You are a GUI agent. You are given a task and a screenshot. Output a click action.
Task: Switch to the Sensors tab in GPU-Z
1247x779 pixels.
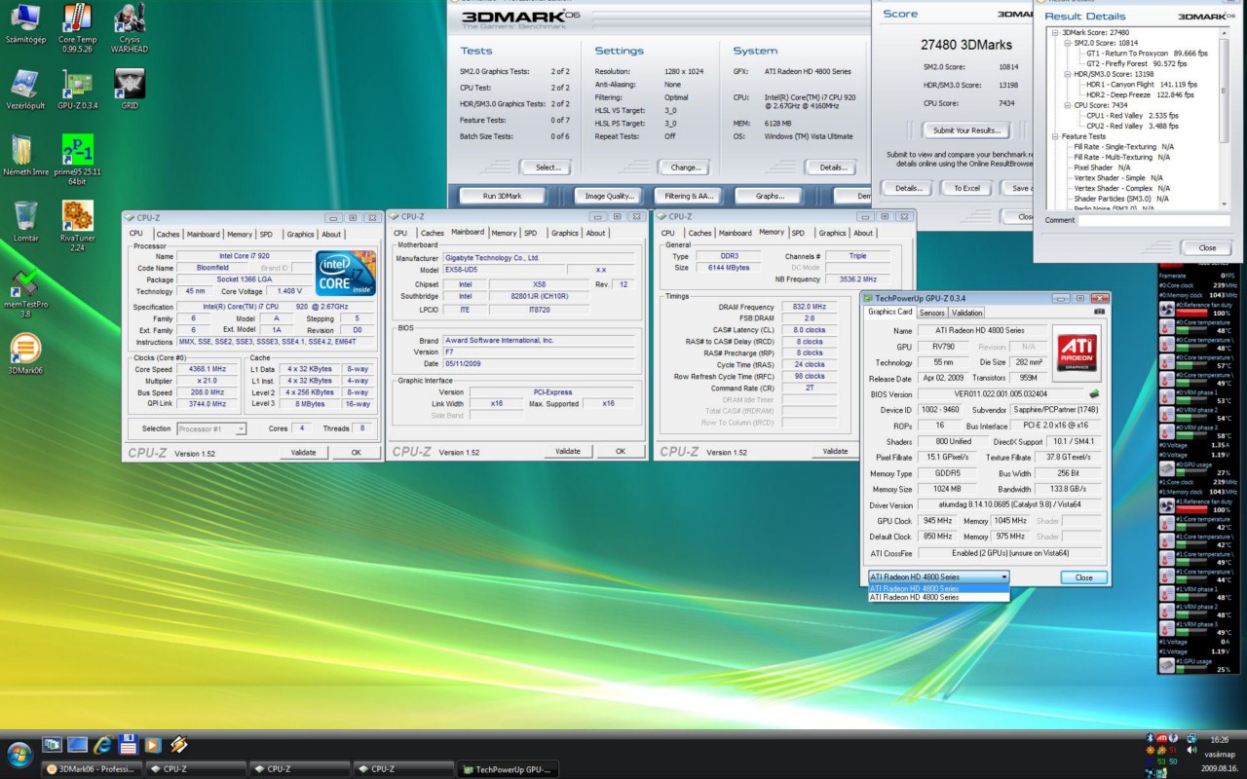pyautogui.click(x=932, y=313)
